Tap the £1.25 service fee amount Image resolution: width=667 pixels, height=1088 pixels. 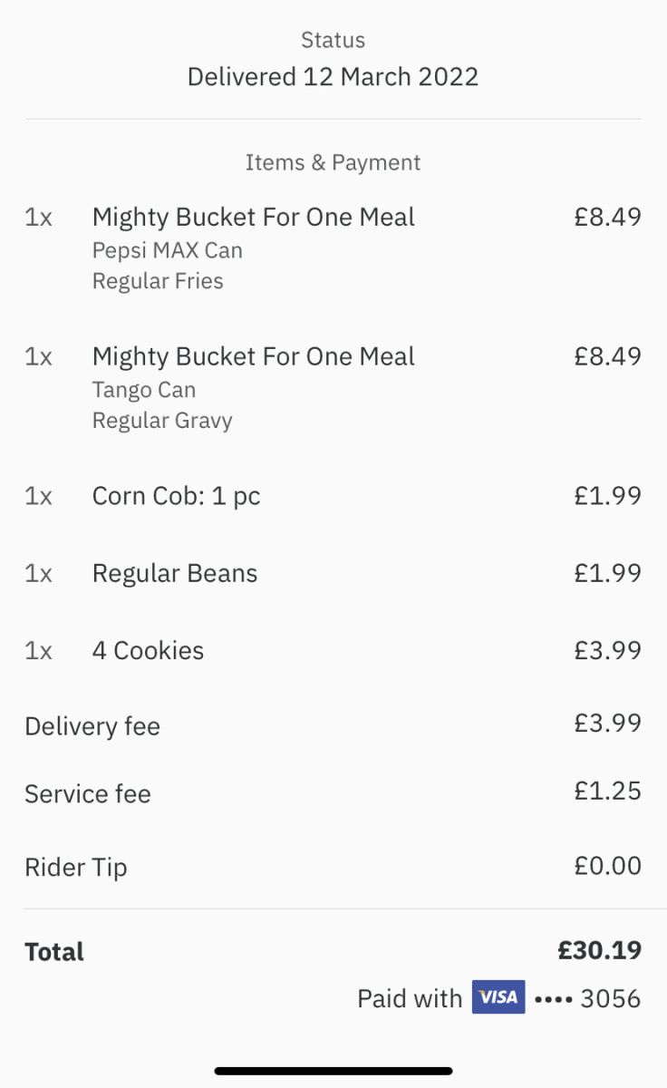(x=607, y=791)
